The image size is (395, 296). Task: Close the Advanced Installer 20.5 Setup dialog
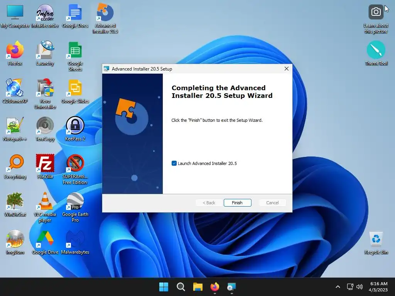(287, 69)
